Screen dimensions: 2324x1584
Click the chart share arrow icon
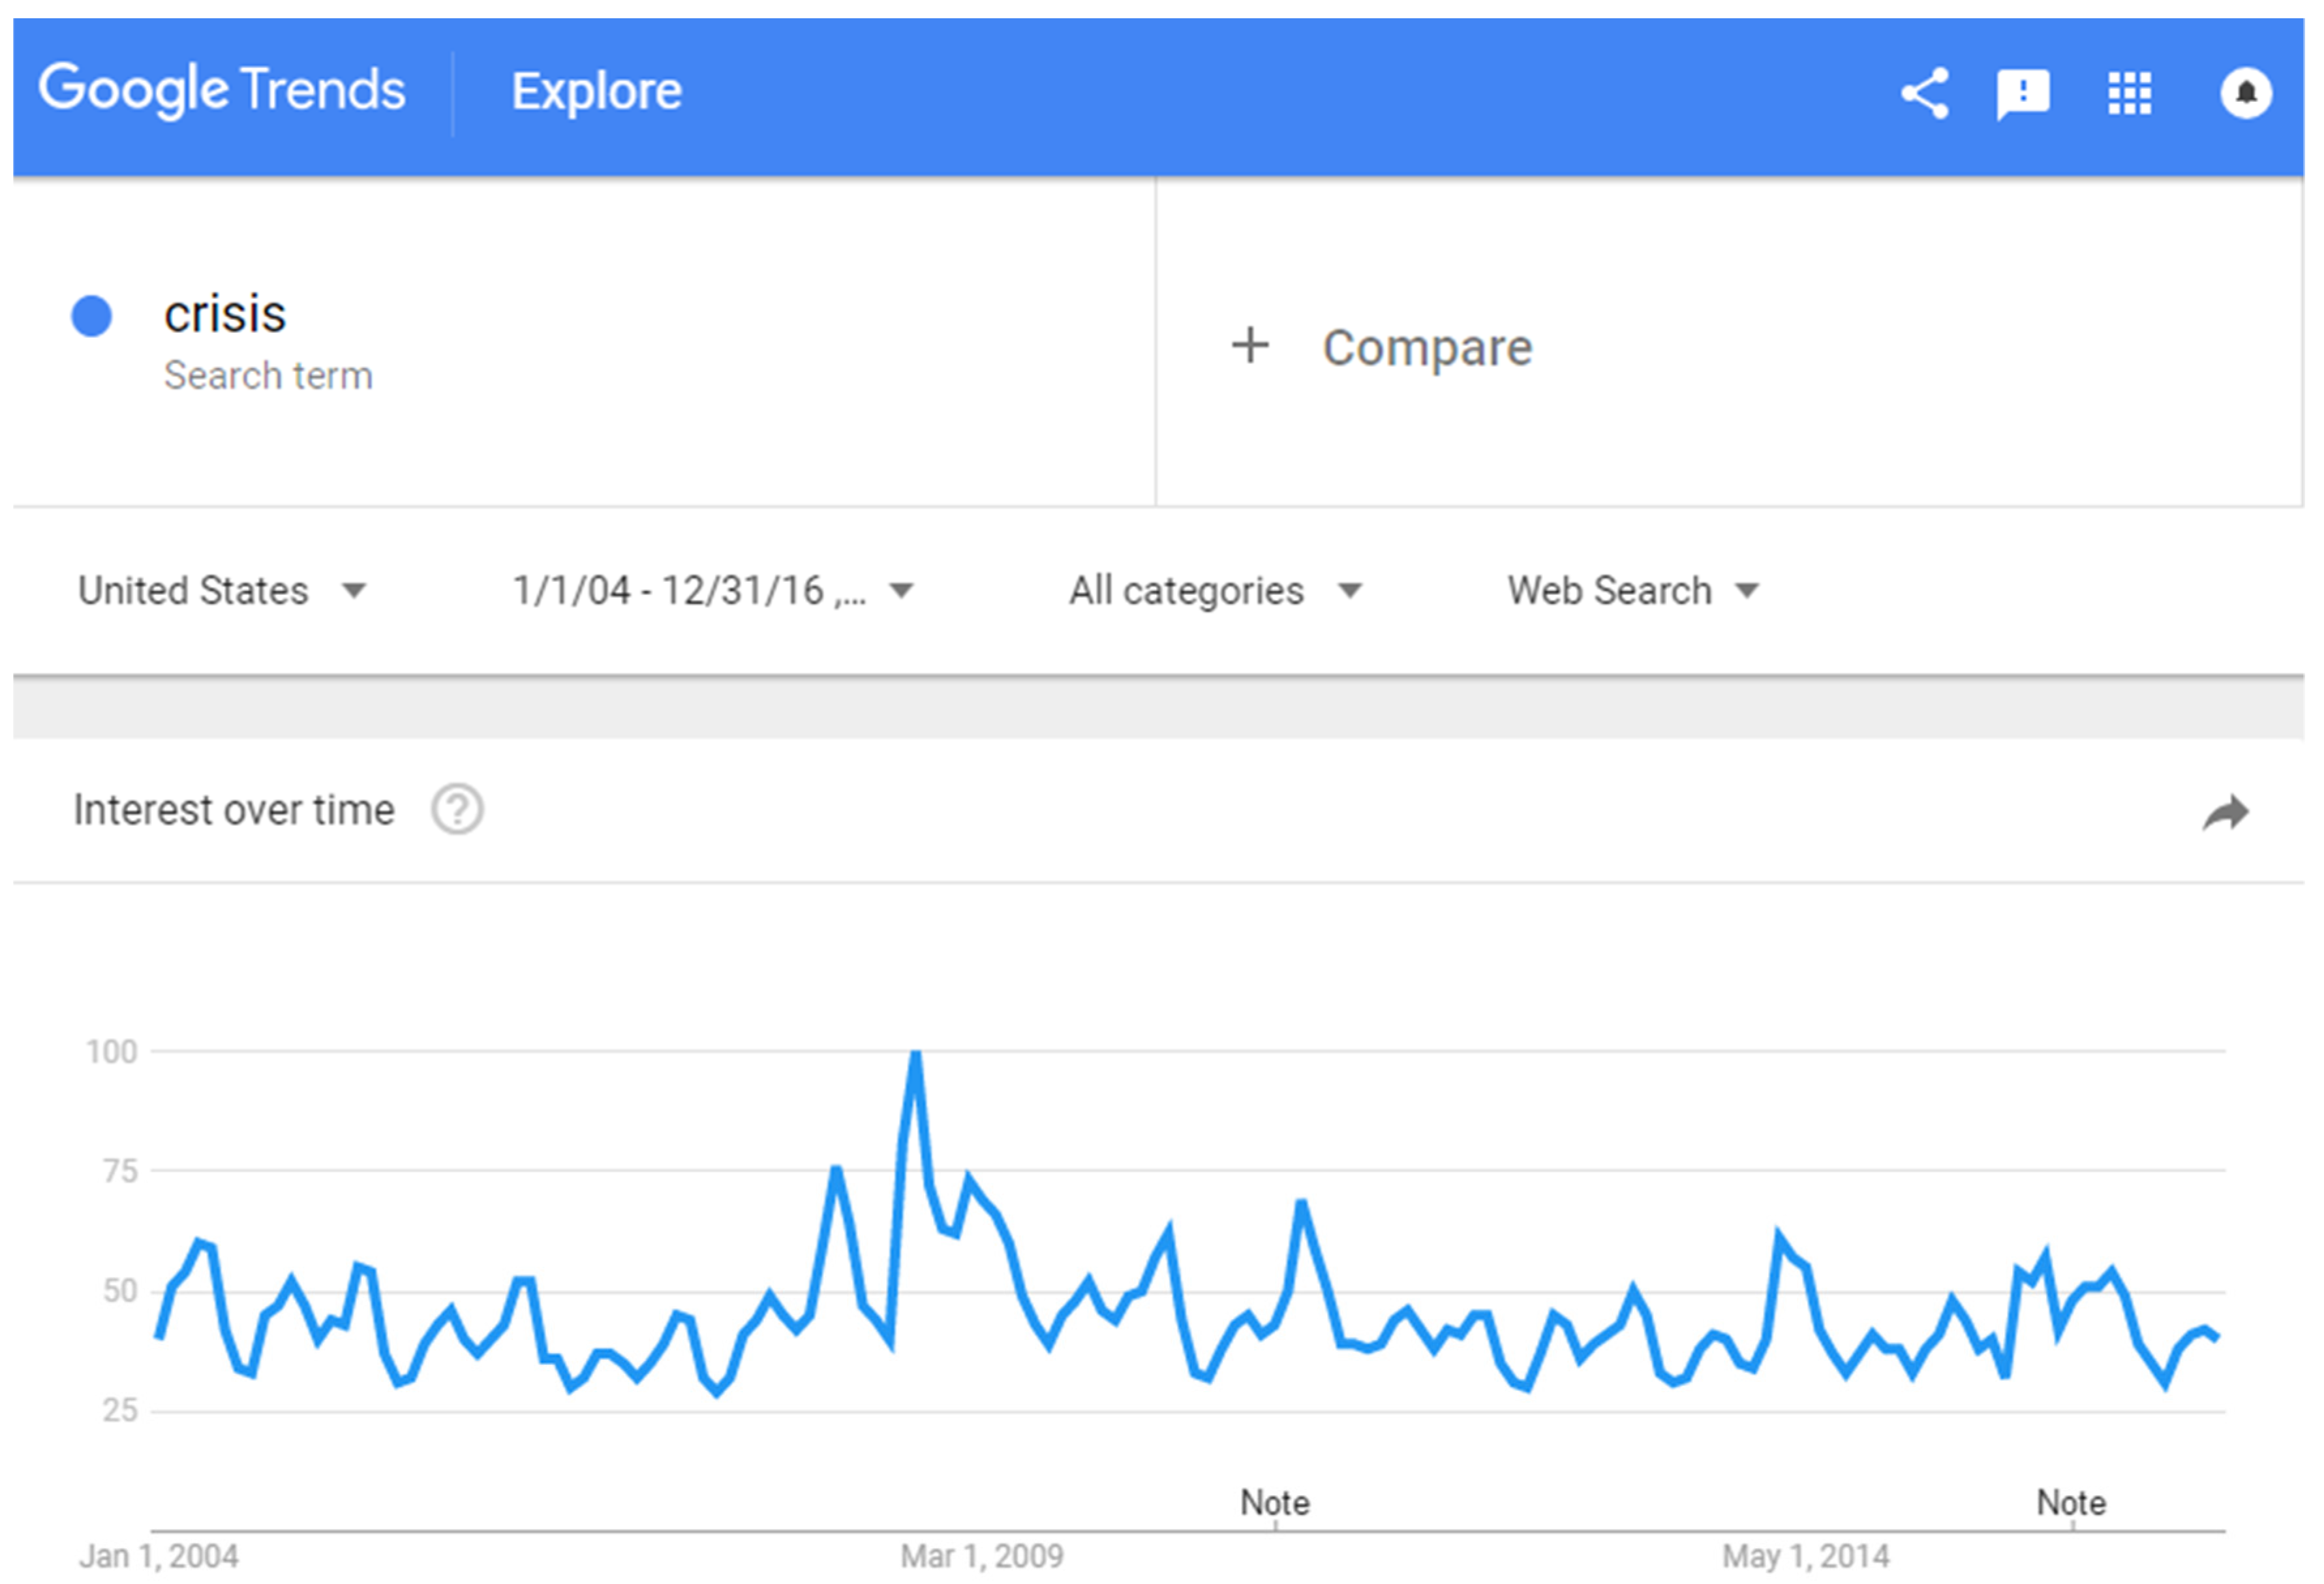pos(2226,812)
